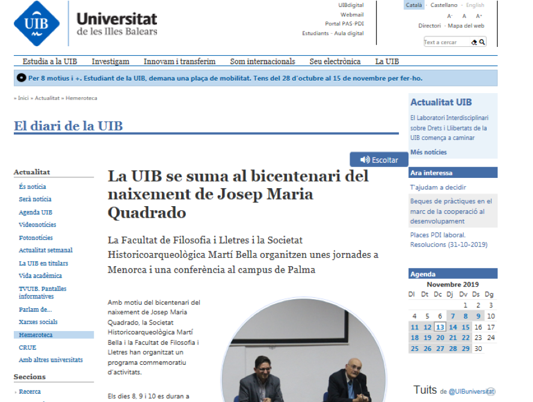Clear search text with eraser icon
Viewport: 533px width, 402px height.
[474, 42]
